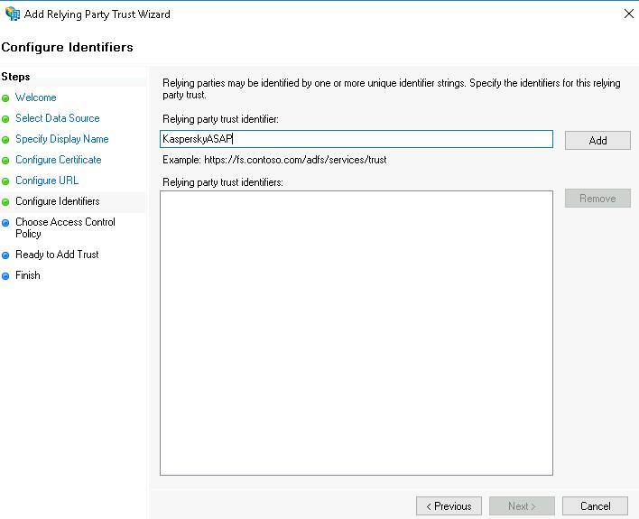Image resolution: width=639 pixels, height=519 pixels.
Task: Click the blue dot beside Finish step
Action: tap(5, 276)
